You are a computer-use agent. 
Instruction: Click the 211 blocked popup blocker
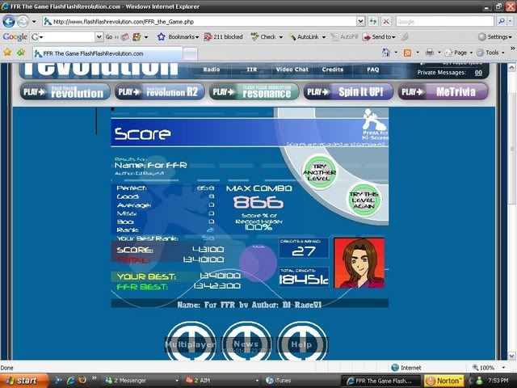pos(222,37)
